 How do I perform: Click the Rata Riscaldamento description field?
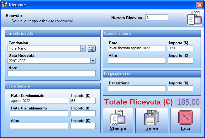pyautogui.click(x=39, y=114)
